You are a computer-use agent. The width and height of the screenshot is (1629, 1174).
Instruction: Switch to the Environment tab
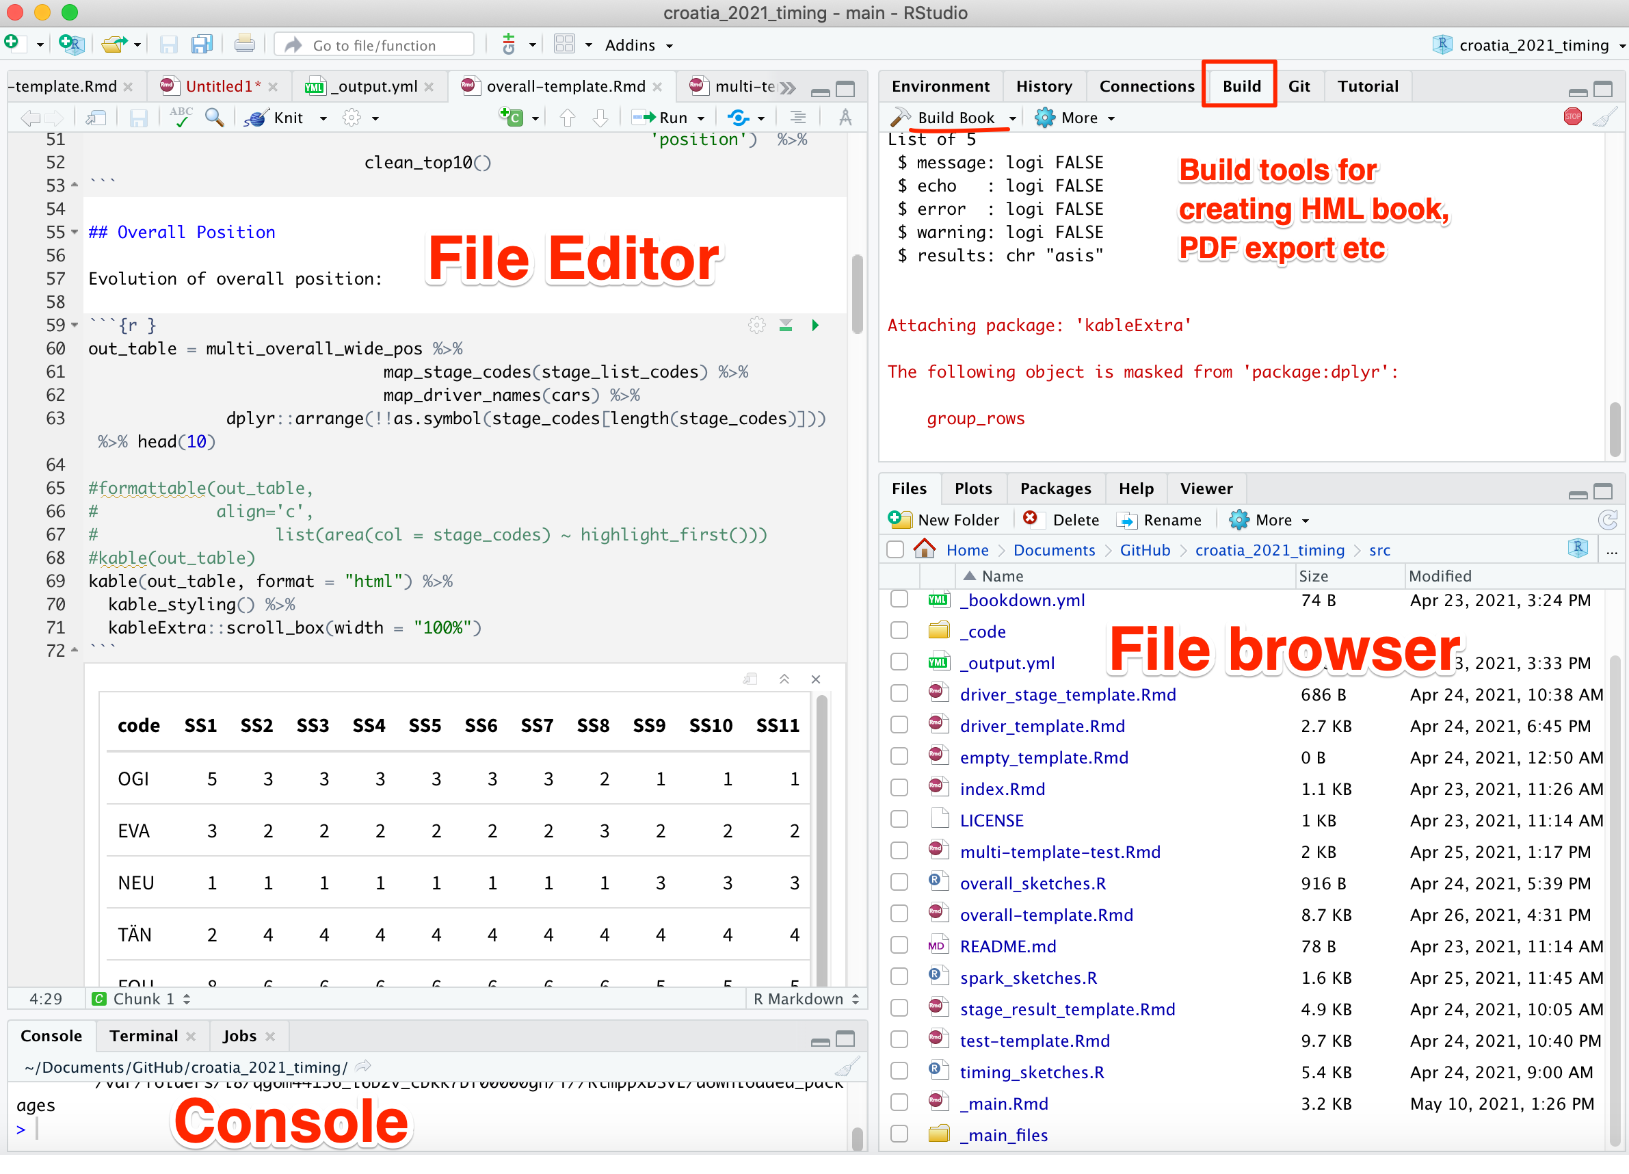pos(940,86)
